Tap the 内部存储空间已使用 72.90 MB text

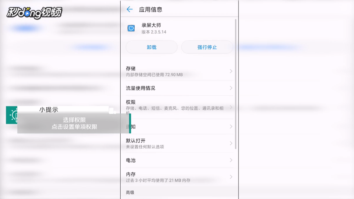155,75
